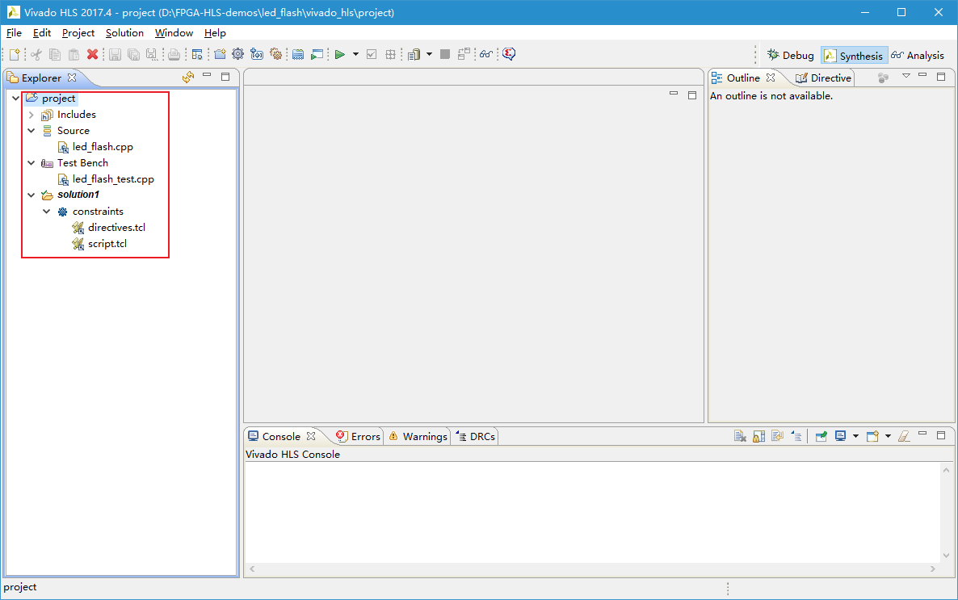
Task: Click the Run C Synthesis green arrow
Action: tap(340, 55)
